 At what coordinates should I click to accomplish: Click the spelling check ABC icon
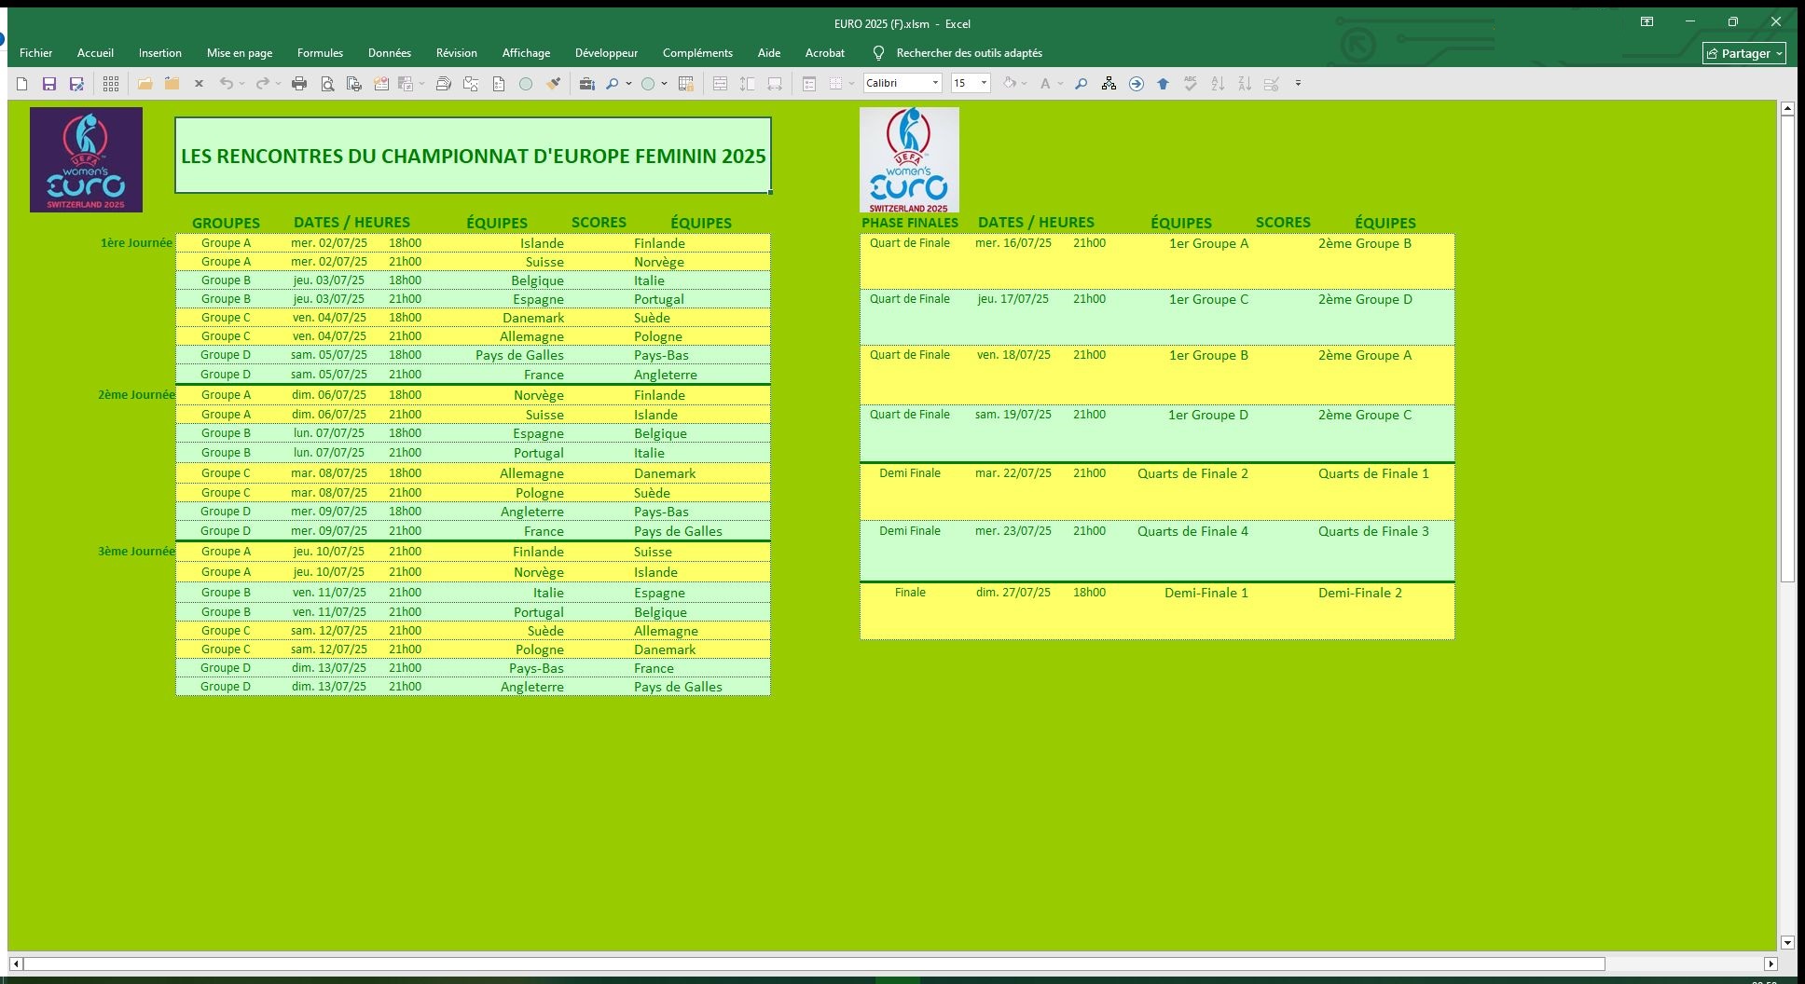pyautogui.click(x=1191, y=84)
